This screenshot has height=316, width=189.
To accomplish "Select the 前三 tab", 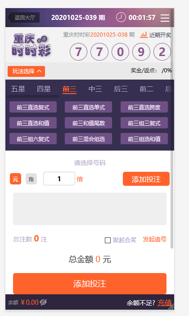I will (69, 89).
